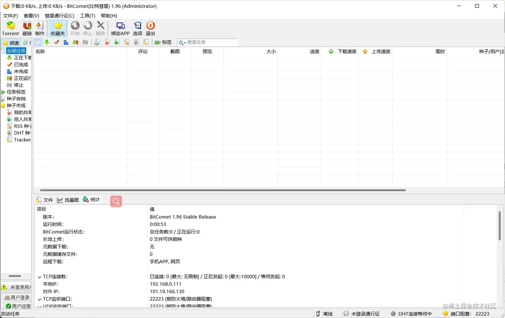This screenshot has width=505, height=318.
Task: Select 正在下载 downloading tree item
Action: coord(22,58)
